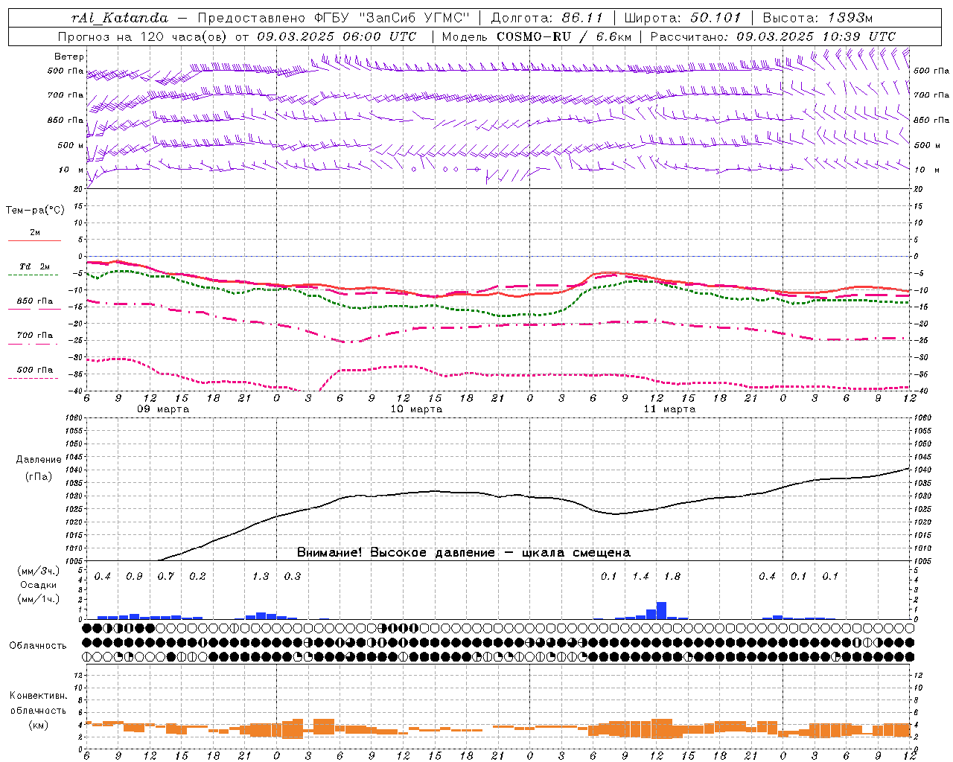
Task: Click the station name rAl_Katanda
Action: point(120,18)
